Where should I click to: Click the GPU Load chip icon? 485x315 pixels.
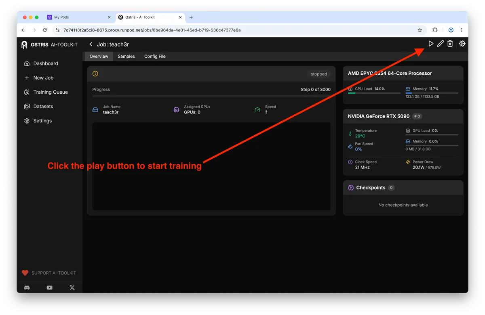408,130
